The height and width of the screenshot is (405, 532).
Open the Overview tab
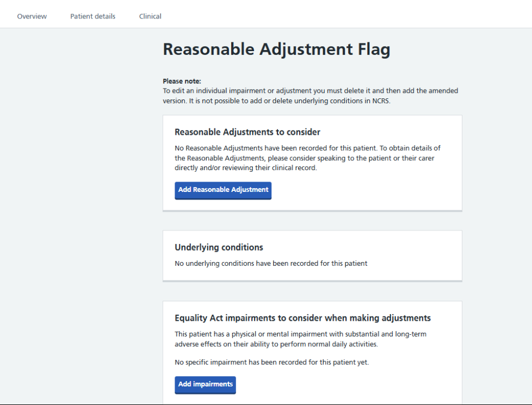click(x=32, y=16)
